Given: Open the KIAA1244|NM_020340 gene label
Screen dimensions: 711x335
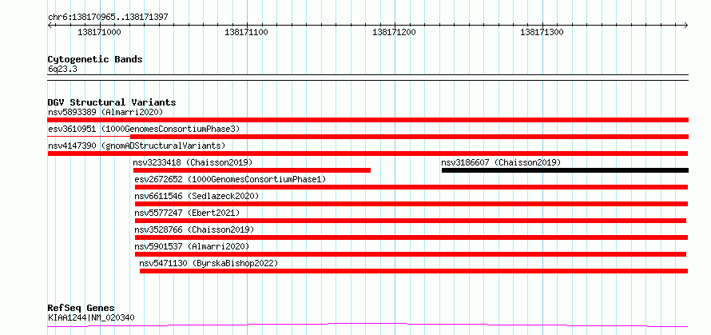Looking at the screenshot, I should (x=91, y=317).
